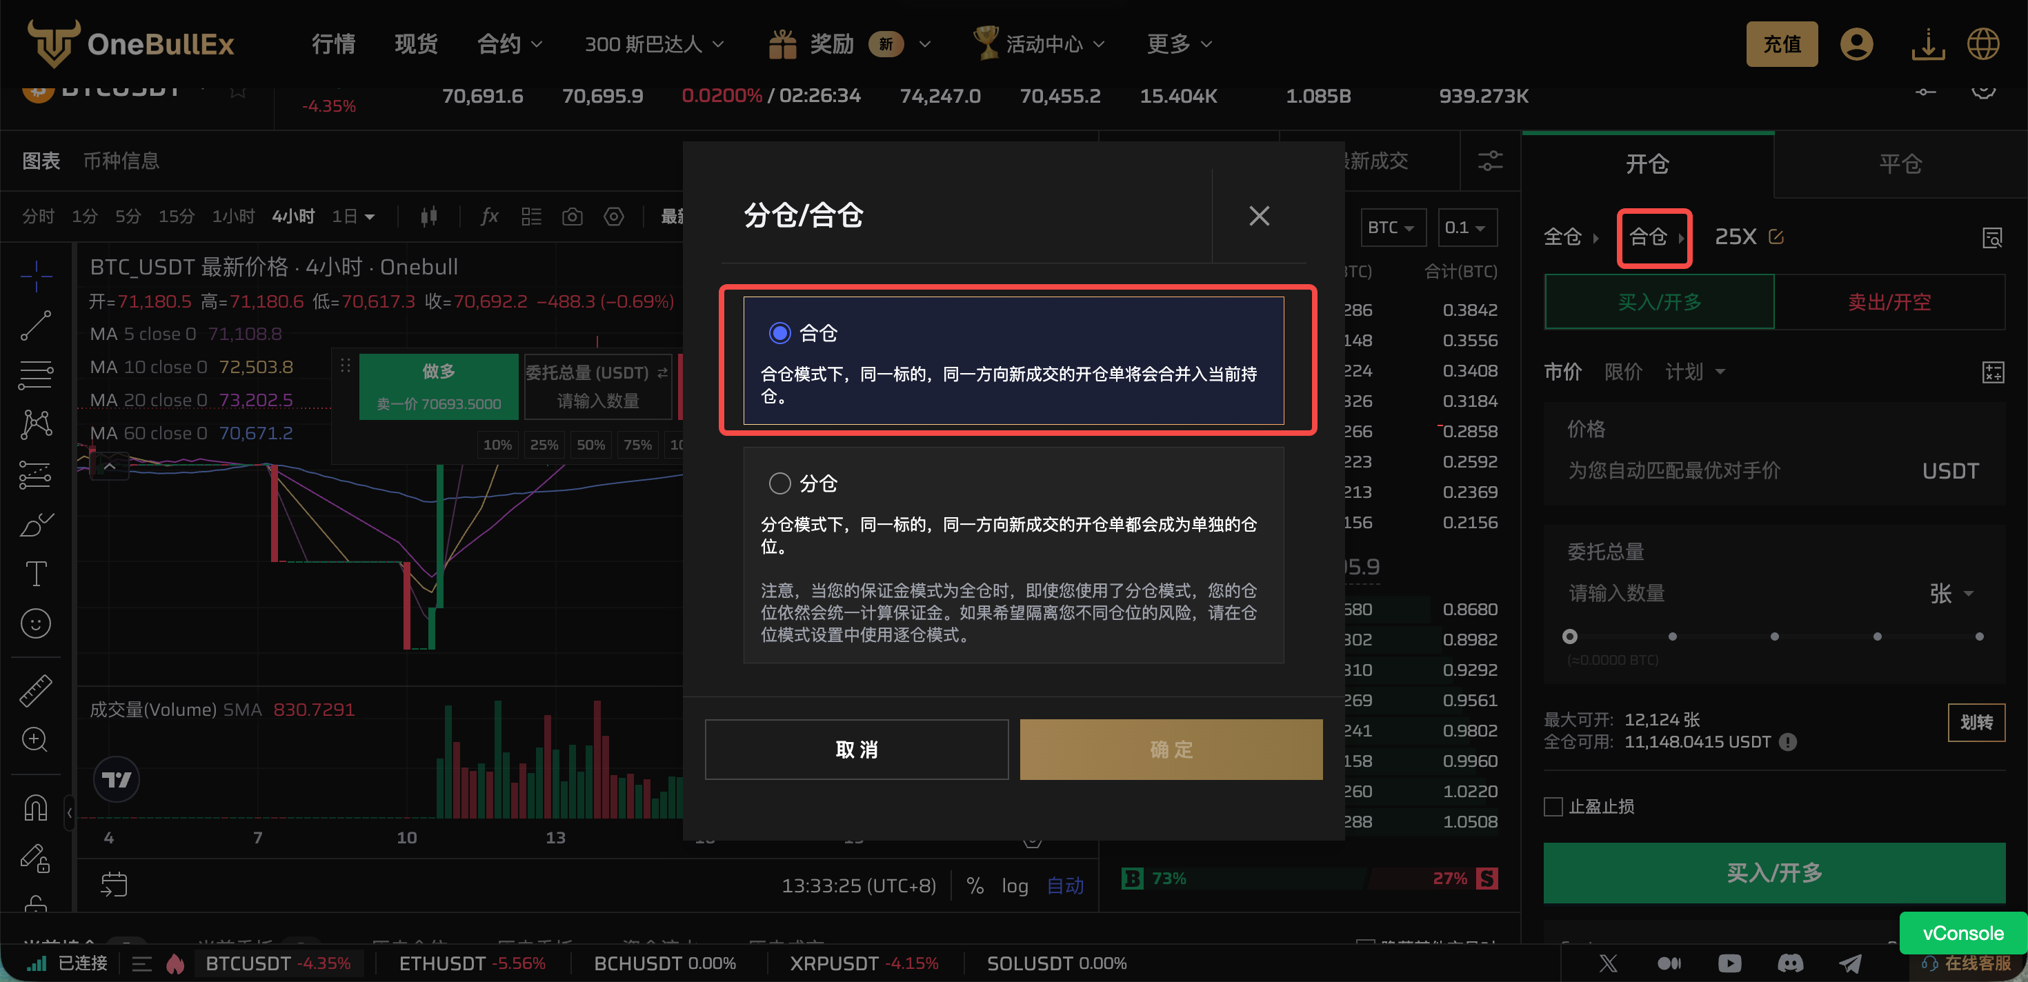Select the crosshair cursor tool
2028x982 pixels.
pos(36,277)
